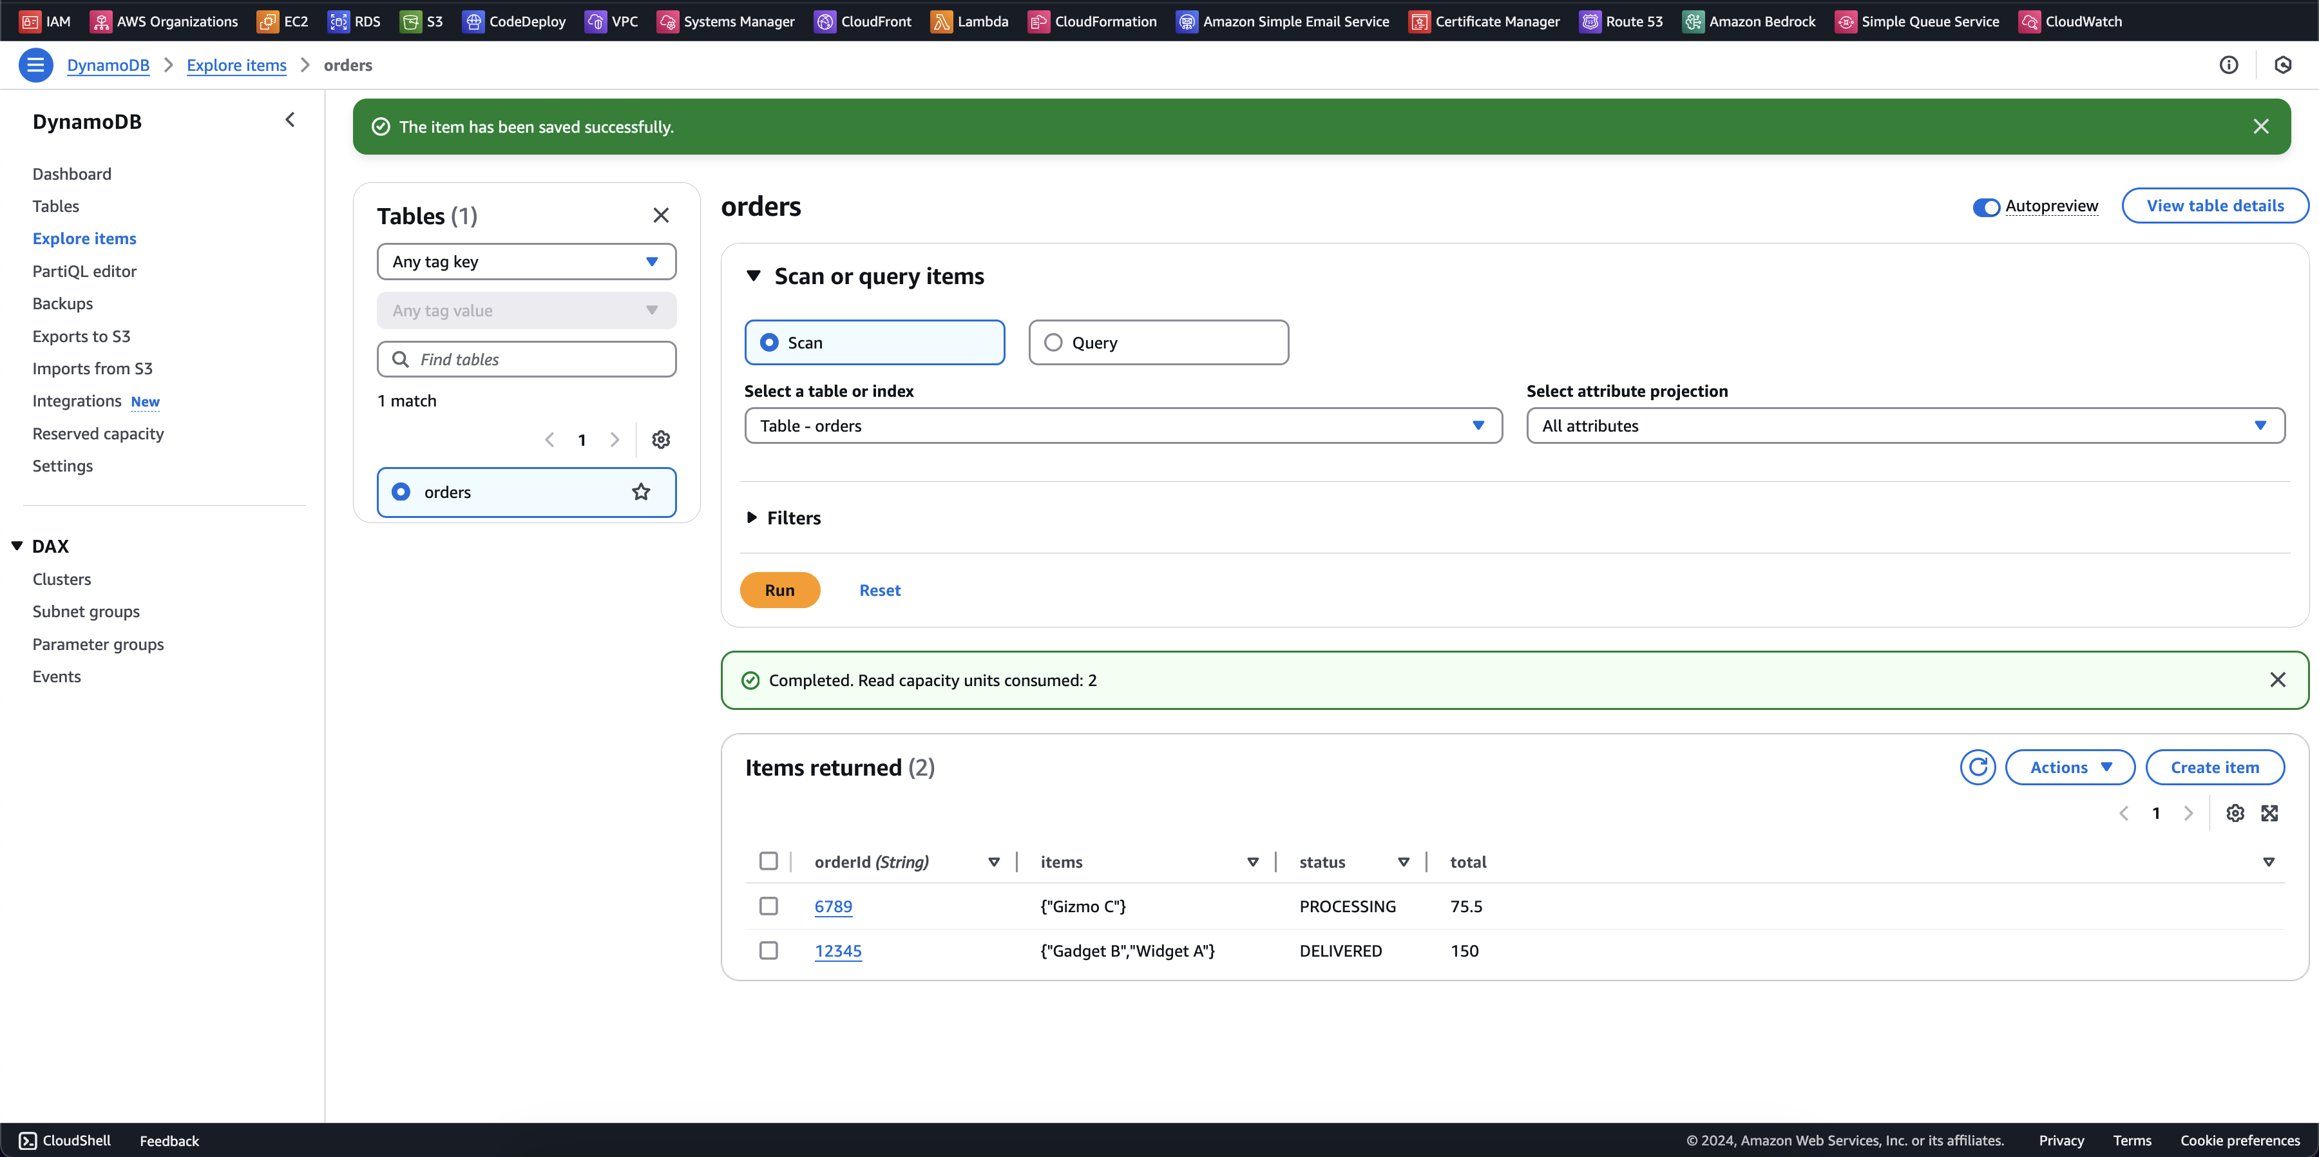The height and width of the screenshot is (1157, 2319).
Task: Click the hamburger navigation menu icon
Action: point(35,65)
